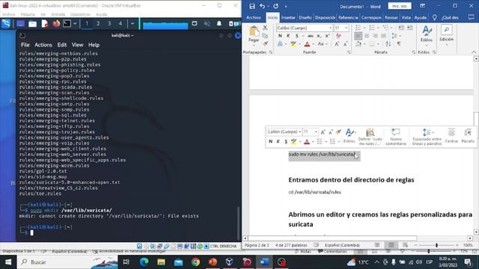
Task: Toggle underline (S) in ribbon Fuente group
Action: point(296,36)
